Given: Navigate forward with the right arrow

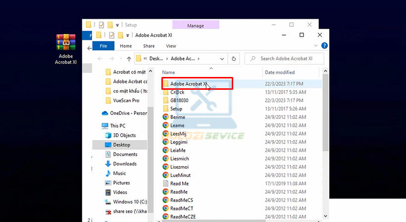Looking at the screenshot, I should 111,59.
